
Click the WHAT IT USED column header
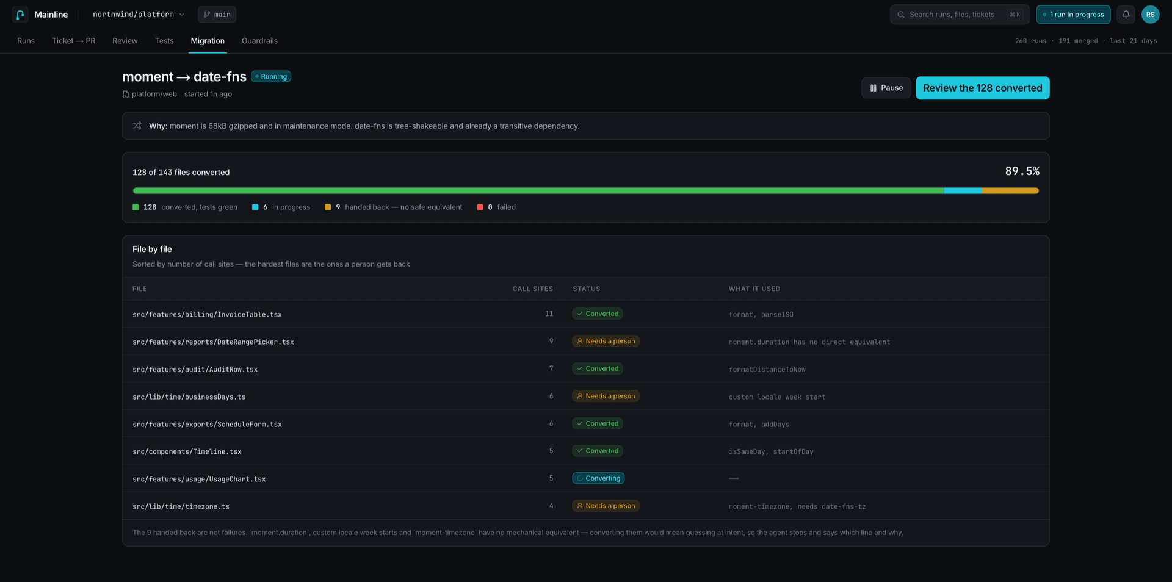pos(754,289)
